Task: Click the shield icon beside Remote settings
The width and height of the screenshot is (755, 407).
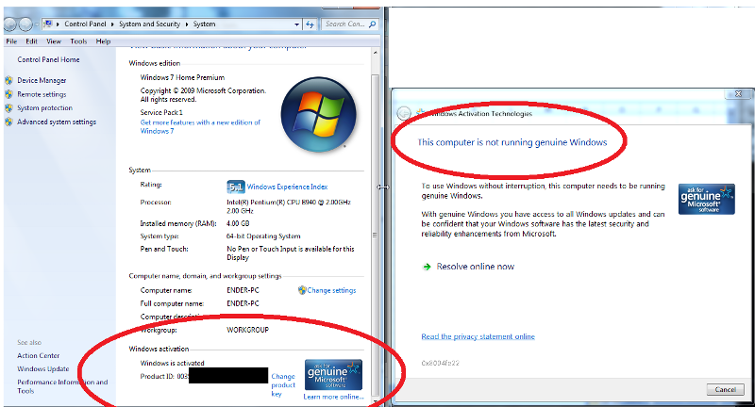Action: pyautogui.click(x=8, y=94)
